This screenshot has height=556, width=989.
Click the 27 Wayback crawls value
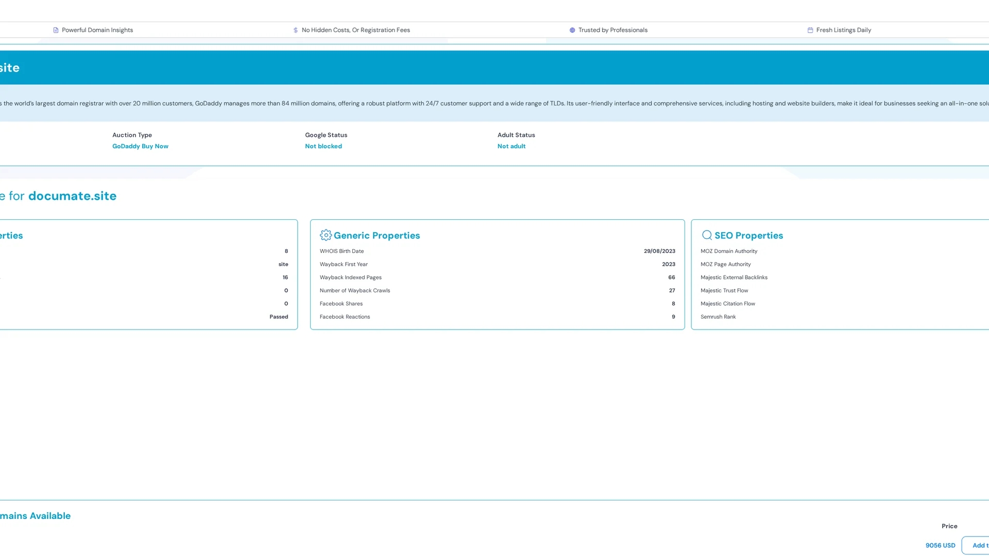(x=672, y=290)
